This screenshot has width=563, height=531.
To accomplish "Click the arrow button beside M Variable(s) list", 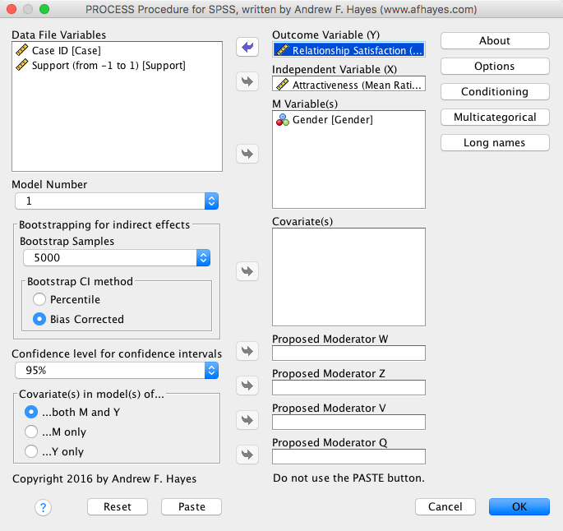I will click(247, 154).
